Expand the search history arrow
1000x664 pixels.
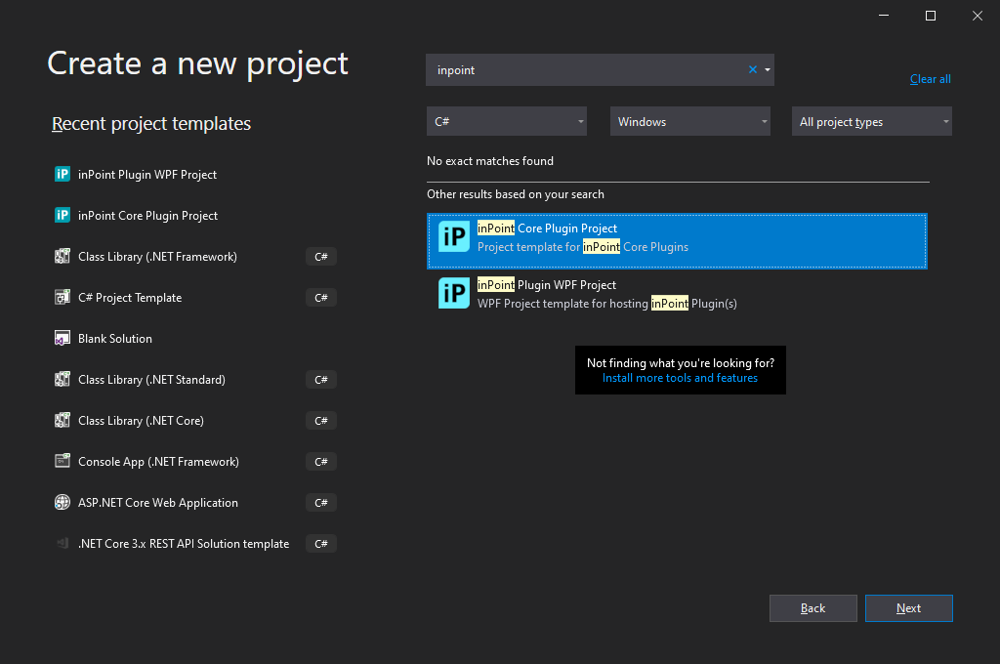click(768, 69)
